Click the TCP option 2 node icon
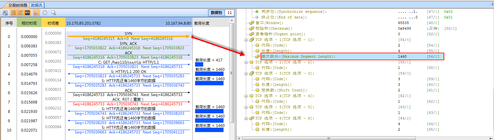The height and width of the screenshot is (140, 494). pos(252,62)
